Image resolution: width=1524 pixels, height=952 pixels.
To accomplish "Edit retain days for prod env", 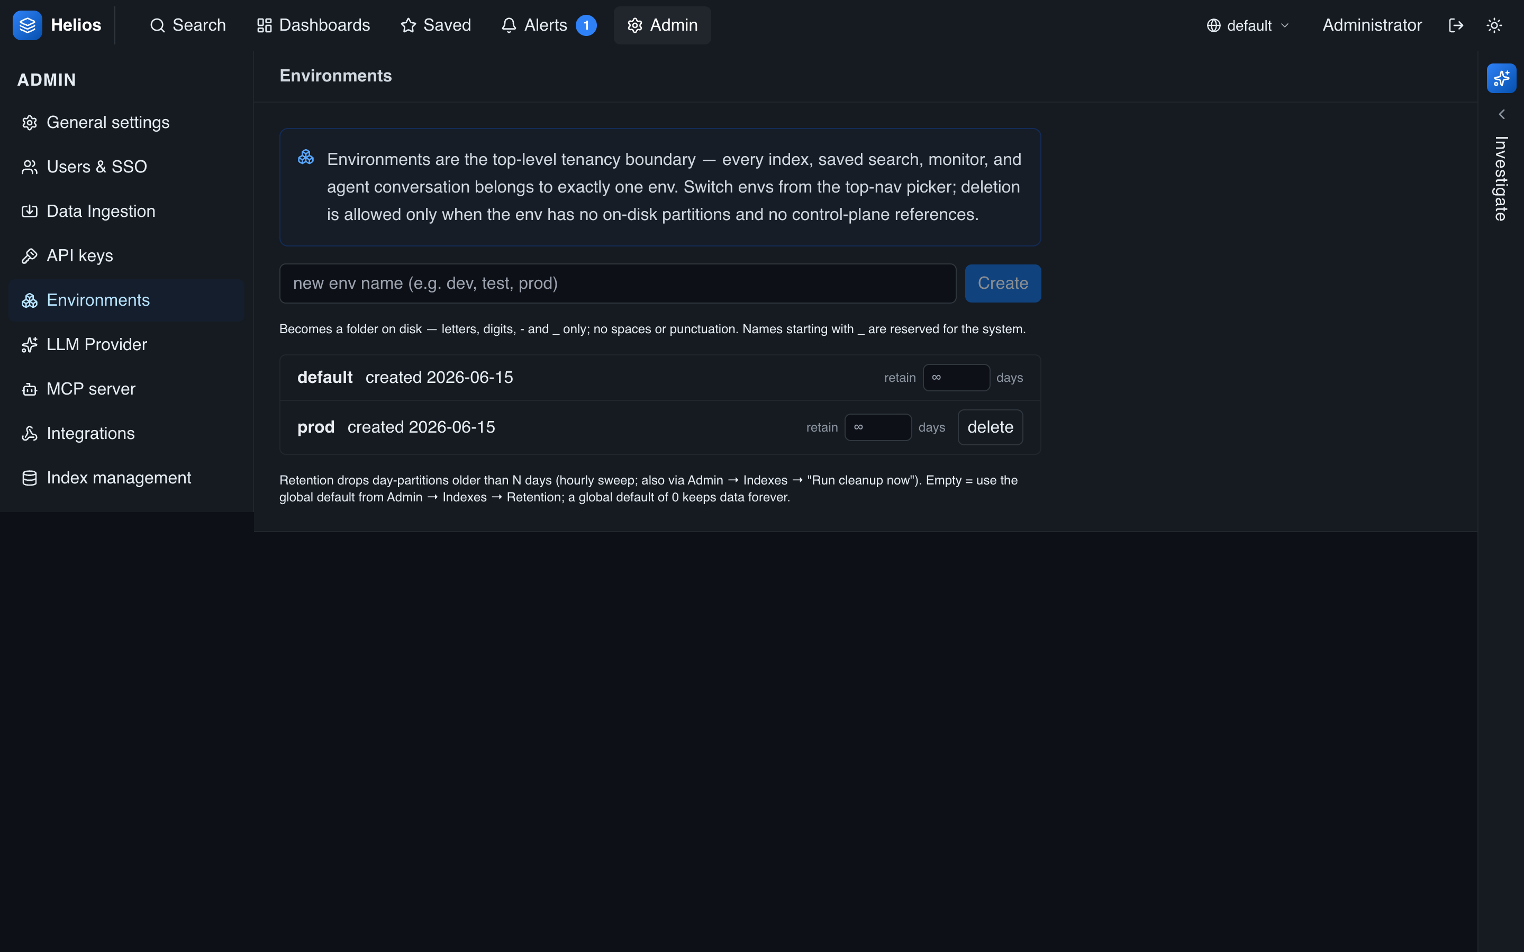I will [x=878, y=427].
